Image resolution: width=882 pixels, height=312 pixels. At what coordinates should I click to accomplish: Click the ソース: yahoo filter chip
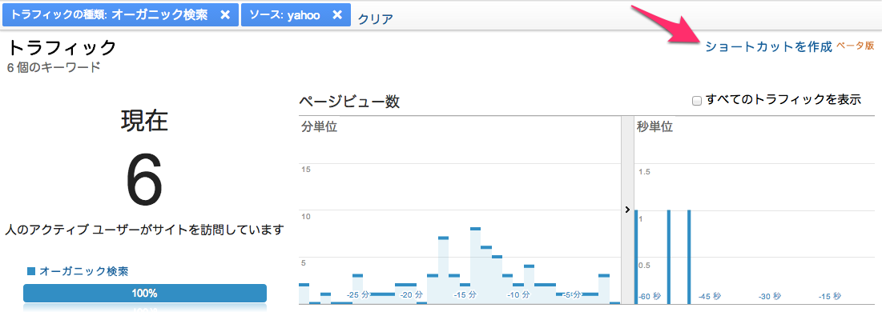[296, 15]
